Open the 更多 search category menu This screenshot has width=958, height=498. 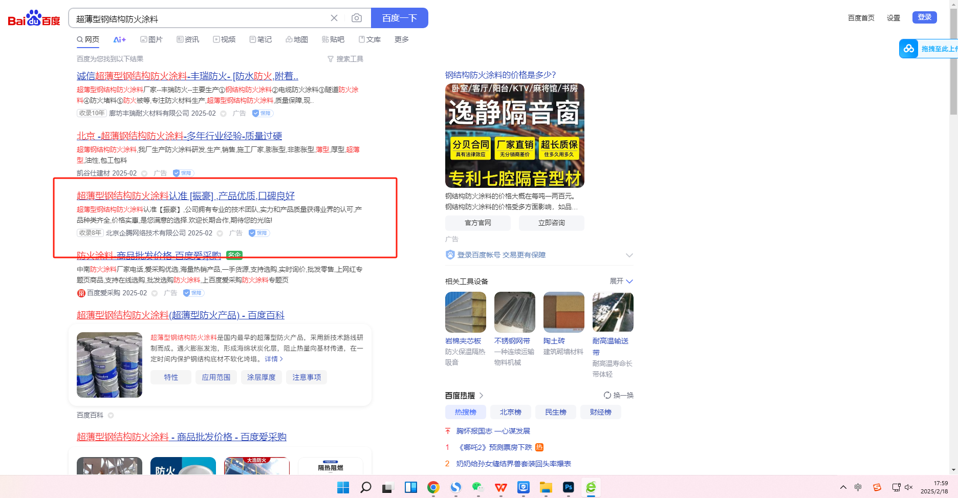pos(402,39)
